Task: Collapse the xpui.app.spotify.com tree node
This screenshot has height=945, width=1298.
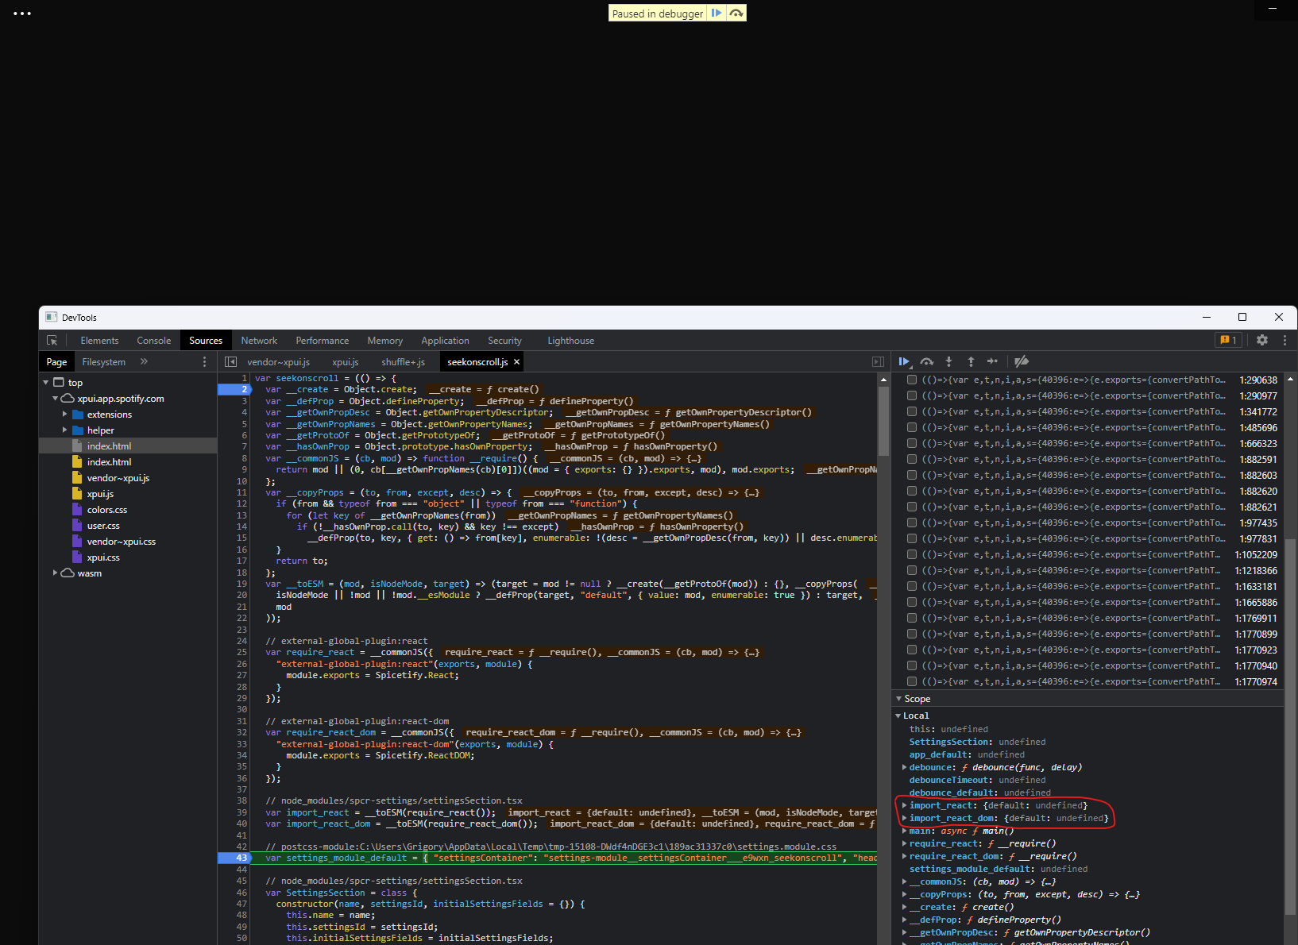Action: pyautogui.click(x=55, y=398)
